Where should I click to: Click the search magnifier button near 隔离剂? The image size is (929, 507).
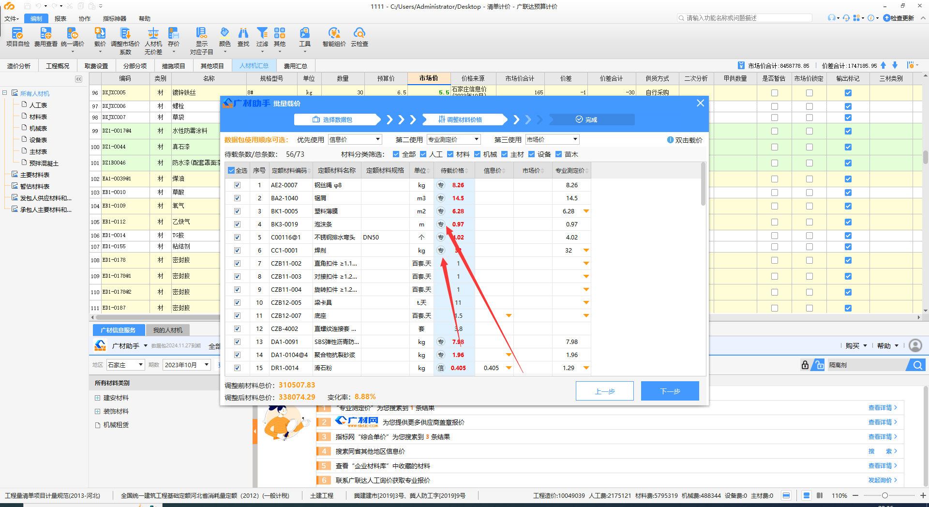[x=917, y=365]
